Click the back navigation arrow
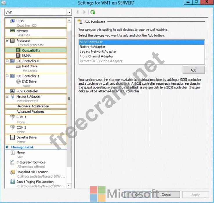This screenshot has width=214, height=203. pos(77,12)
